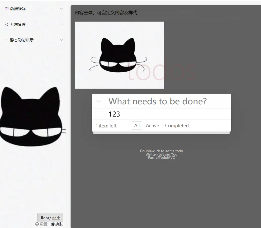Mark the 123 todo as completed

(98, 114)
